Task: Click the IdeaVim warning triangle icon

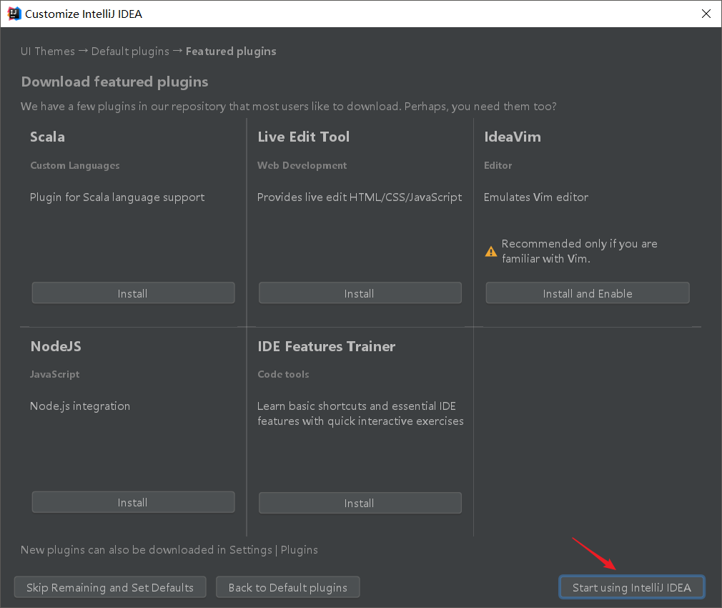Action: (491, 252)
